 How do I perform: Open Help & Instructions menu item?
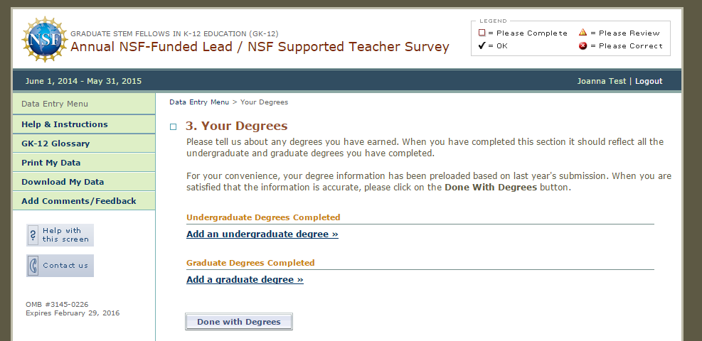pos(65,124)
